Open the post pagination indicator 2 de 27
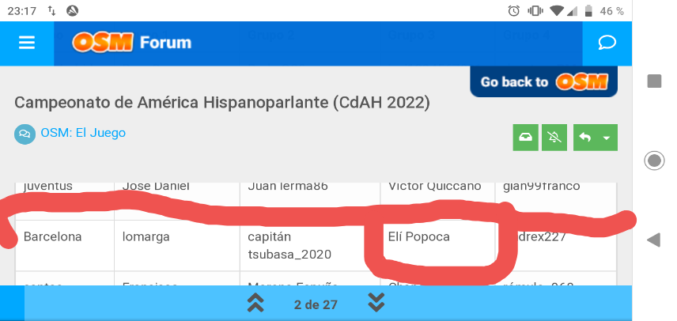This screenshot has width=677, height=321. click(x=316, y=305)
